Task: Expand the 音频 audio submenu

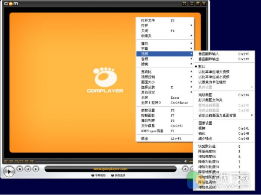Action: pyautogui.click(x=165, y=59)
